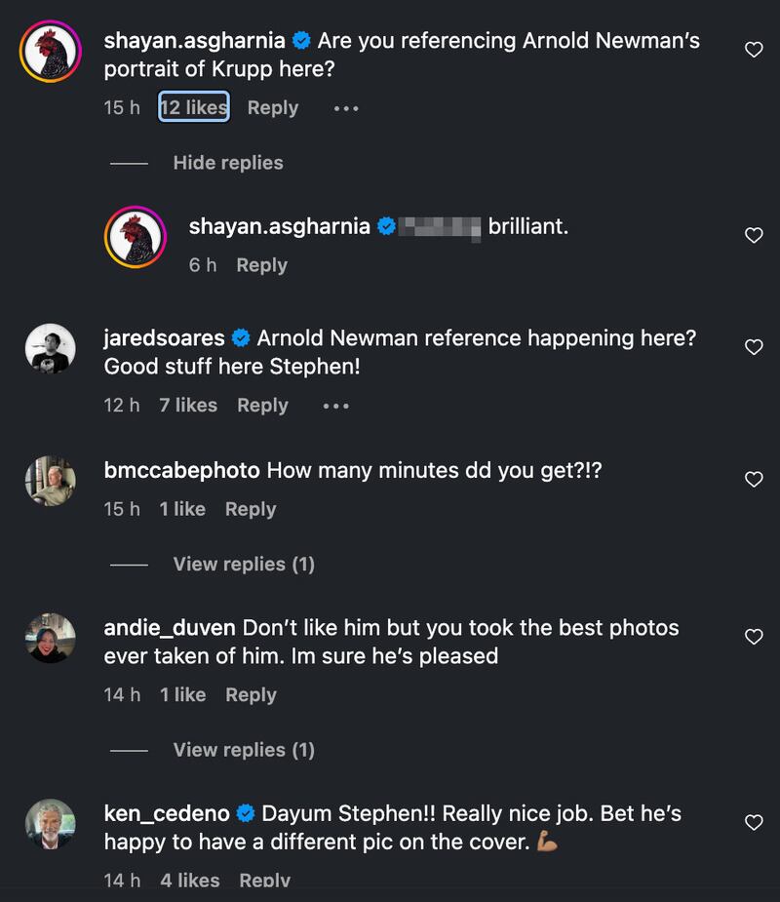Viewport: 780px width, 902px height.
Task: Toggle the like heart on shayan's 'brilliant' reply
Action: pyautogui.click(x=753, y=234)
